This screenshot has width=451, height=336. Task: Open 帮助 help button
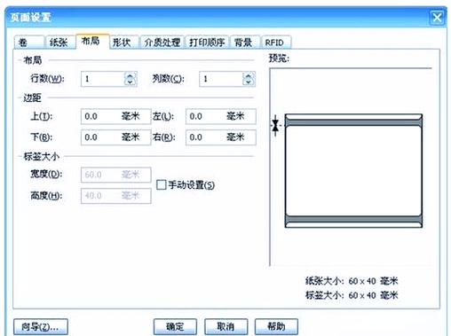coord(276,327)
